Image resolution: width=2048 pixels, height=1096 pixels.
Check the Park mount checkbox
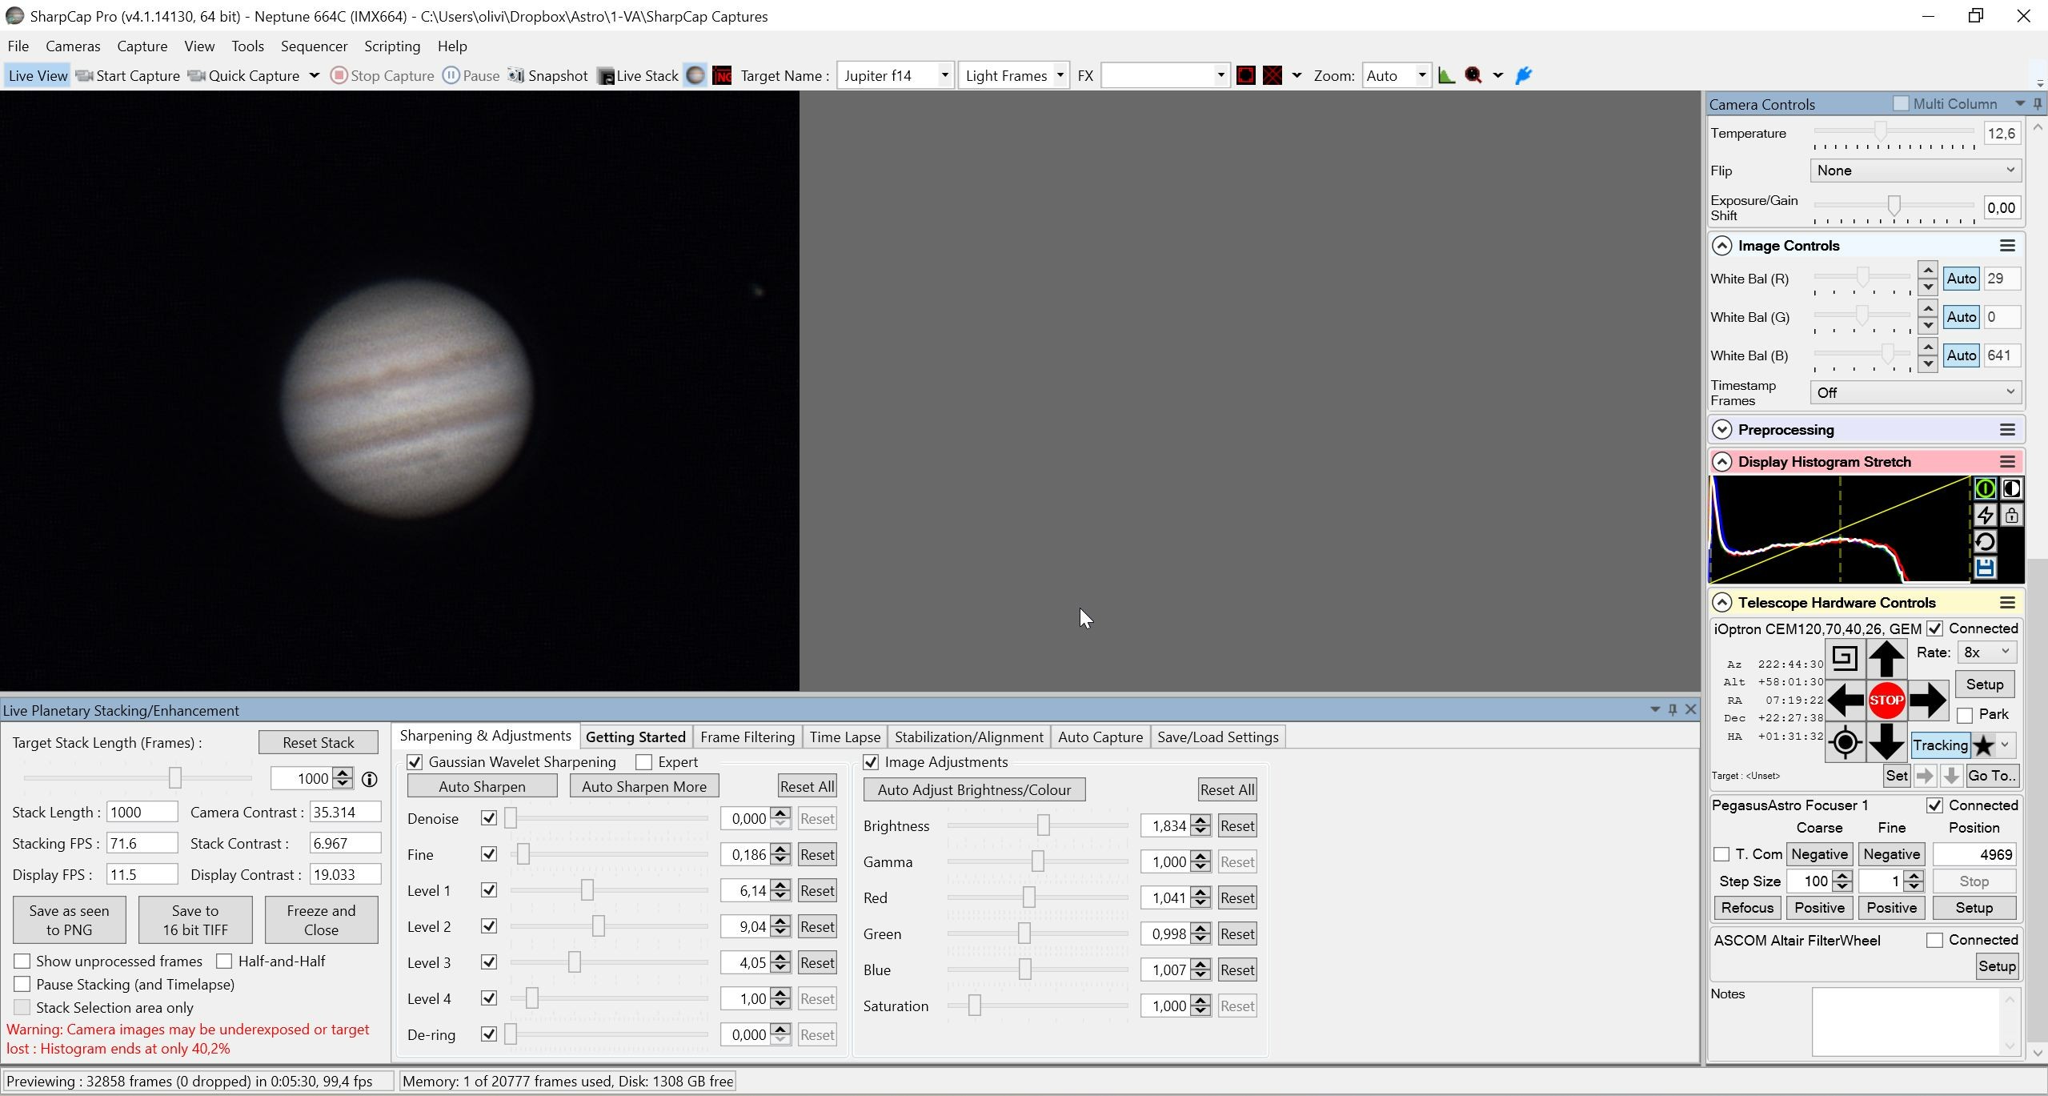point(1965,715)
